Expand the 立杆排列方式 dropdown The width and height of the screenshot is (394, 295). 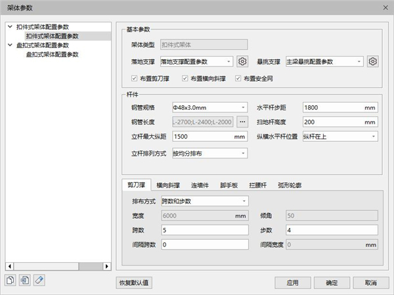208,153
